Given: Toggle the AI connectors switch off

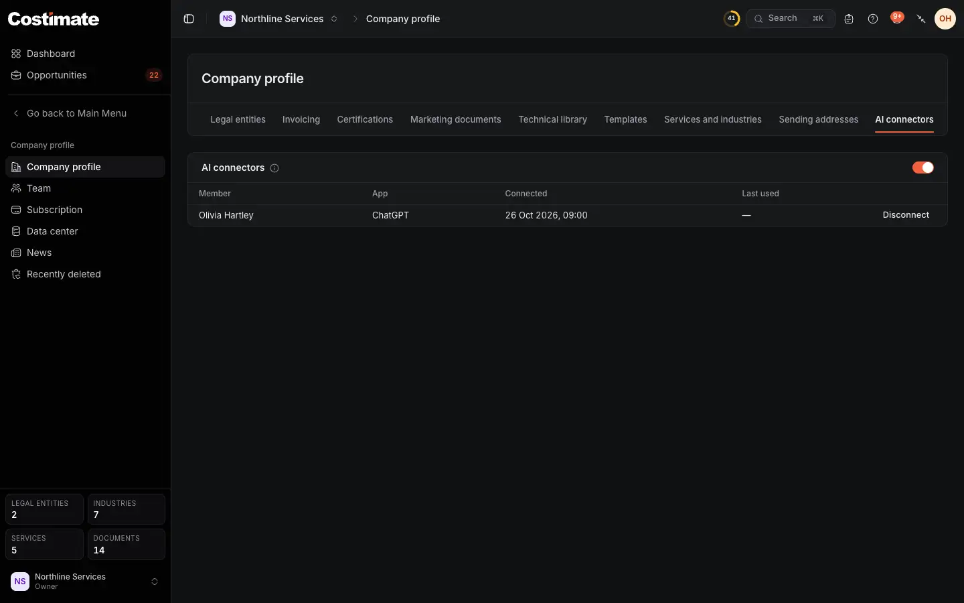Looking at the screenshot, I should 923,167.
